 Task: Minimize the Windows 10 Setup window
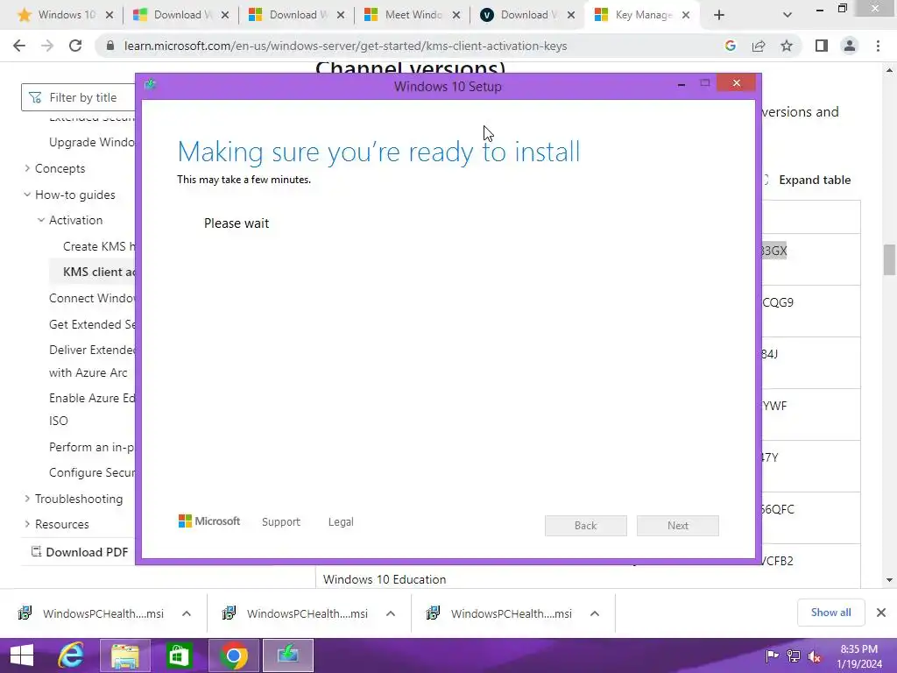[x=682, y=85]
